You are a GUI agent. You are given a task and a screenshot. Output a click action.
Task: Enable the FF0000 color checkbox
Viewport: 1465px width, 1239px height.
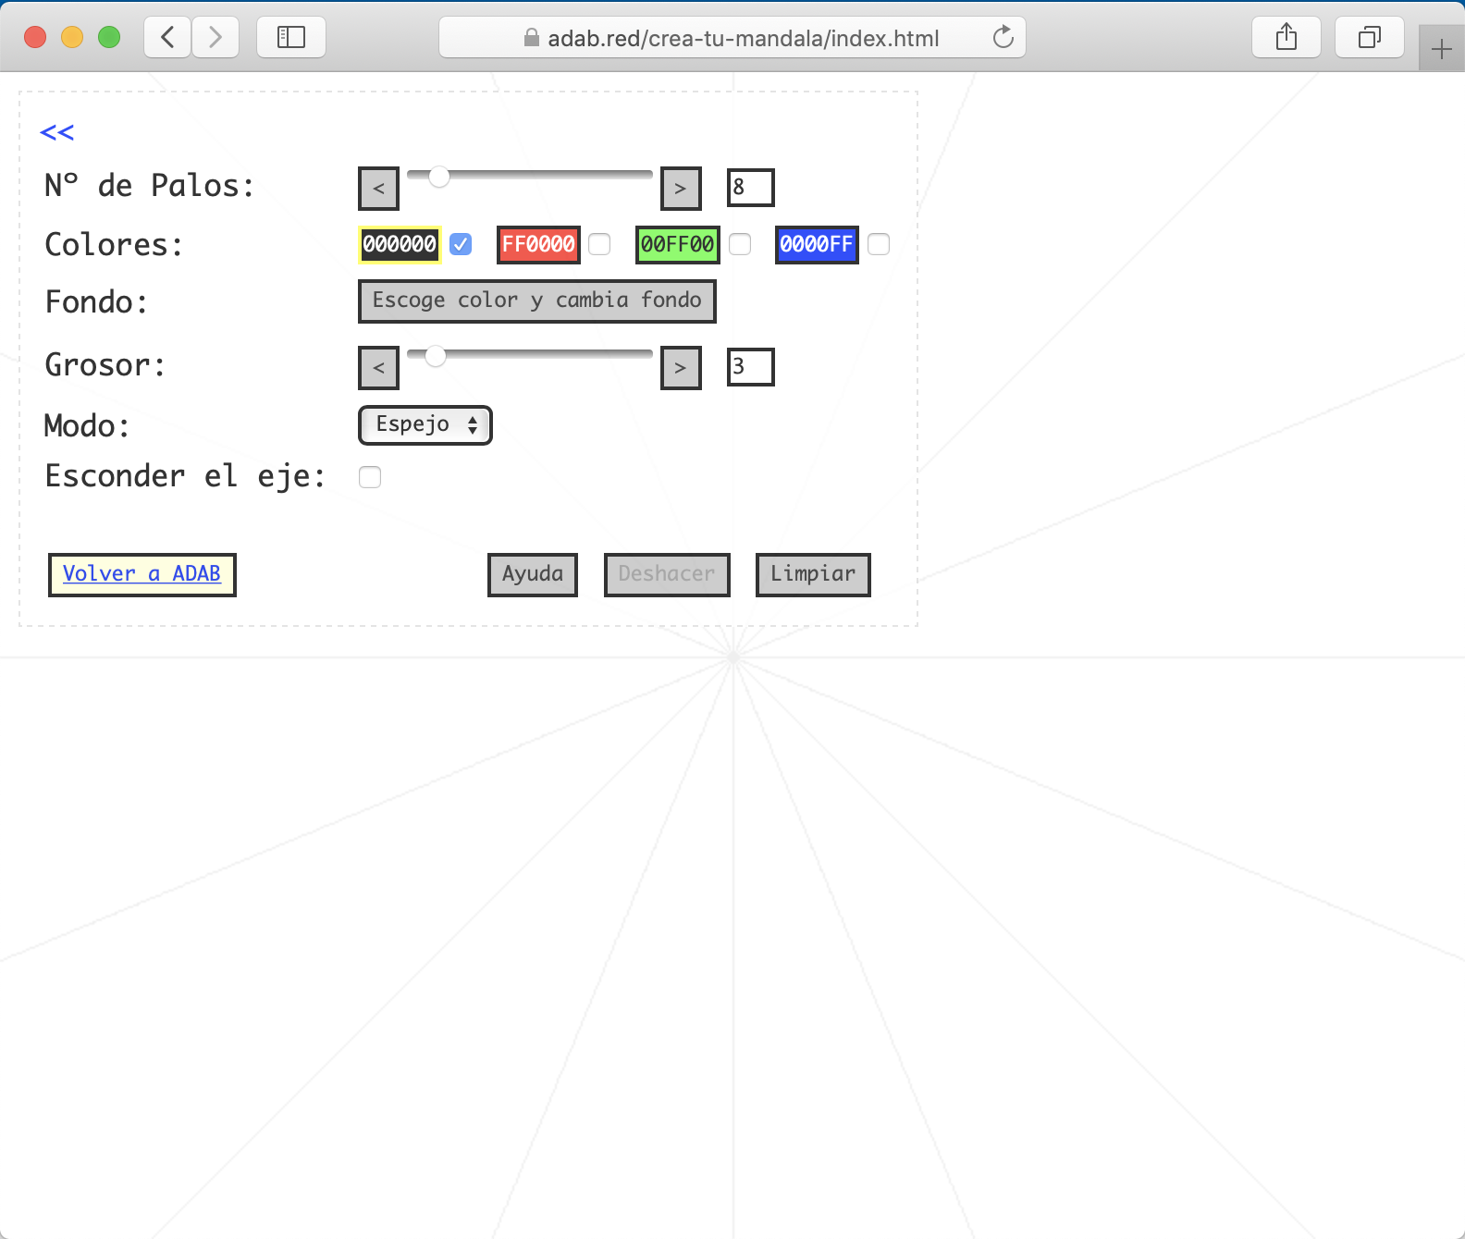coord(599,244)
